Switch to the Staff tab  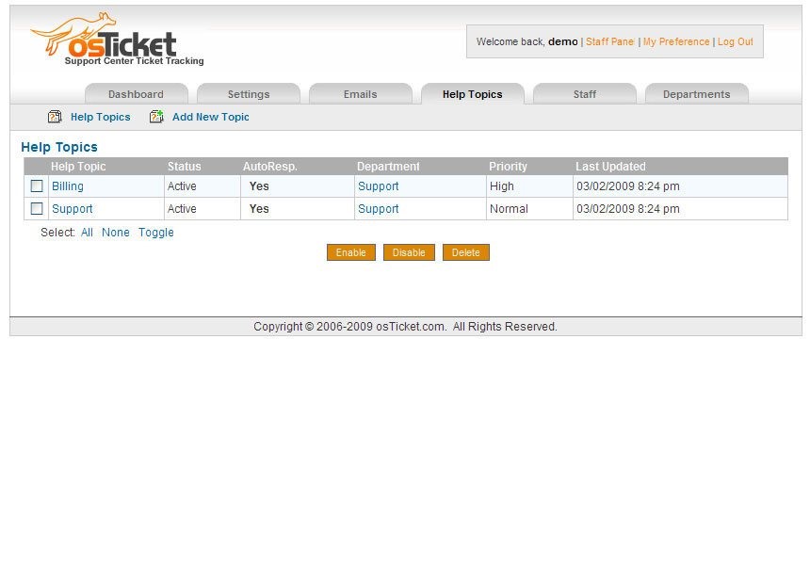[x=584, y=93]
